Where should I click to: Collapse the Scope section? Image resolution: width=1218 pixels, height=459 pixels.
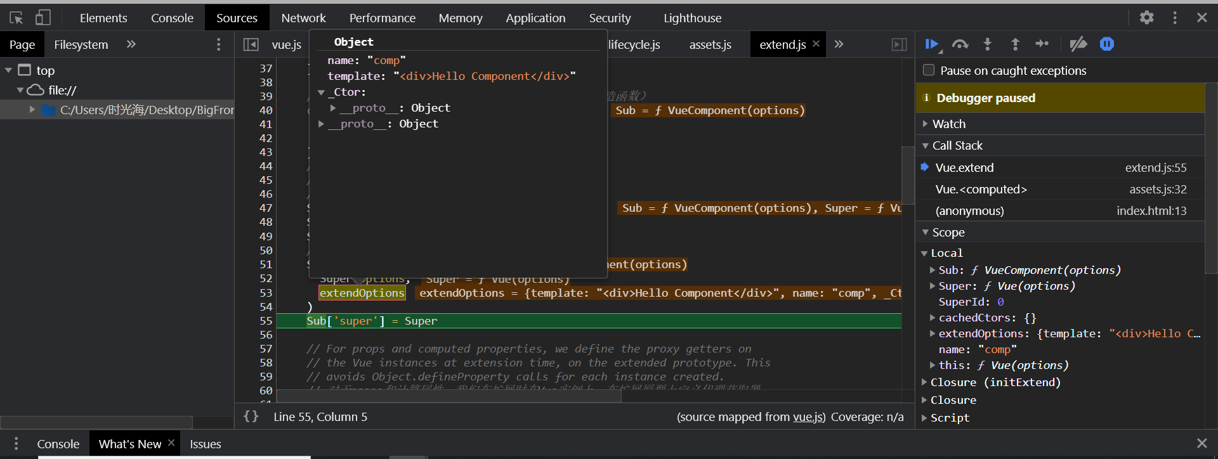[x=926, y=233]
